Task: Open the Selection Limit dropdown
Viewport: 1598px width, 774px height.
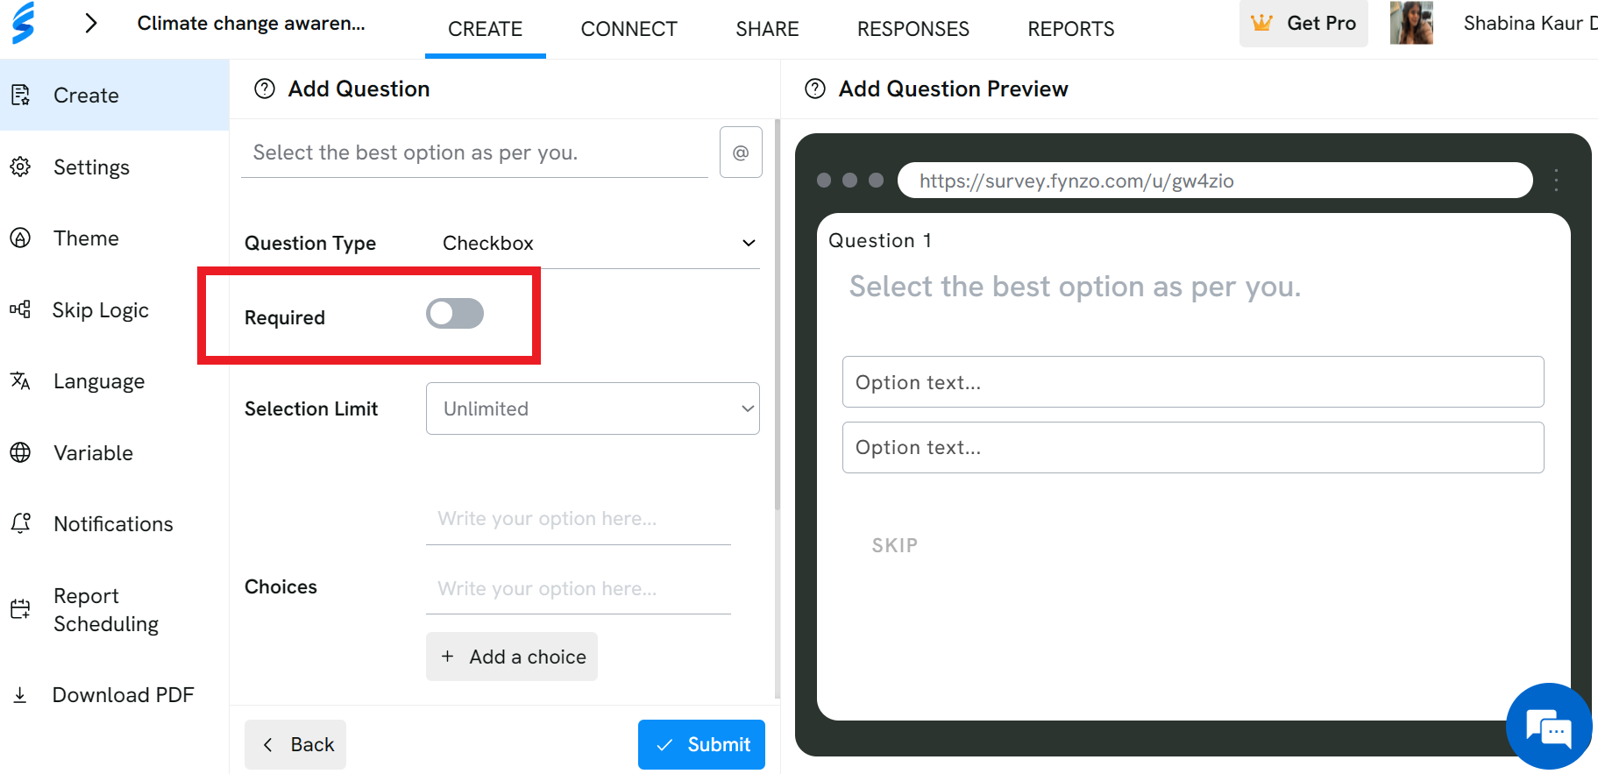Action: click(593, 408)
